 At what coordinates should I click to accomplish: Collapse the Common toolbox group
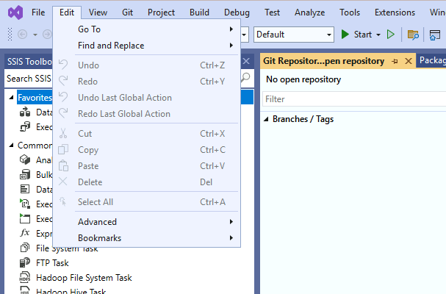pos(11,146)
